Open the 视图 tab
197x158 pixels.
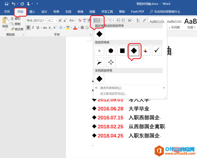pyautogui.click(x=92, y=12)
